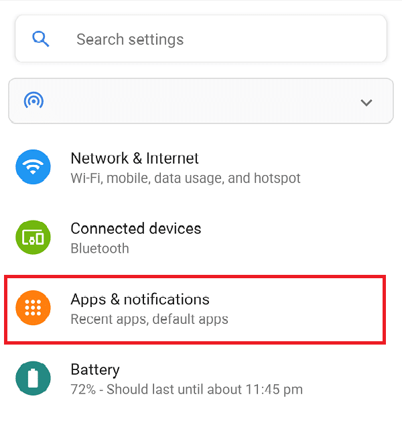Click the Apps & notifications title text
Image resolution: width=402 pixels, height=421 pixels.
[x=140, y=300]
